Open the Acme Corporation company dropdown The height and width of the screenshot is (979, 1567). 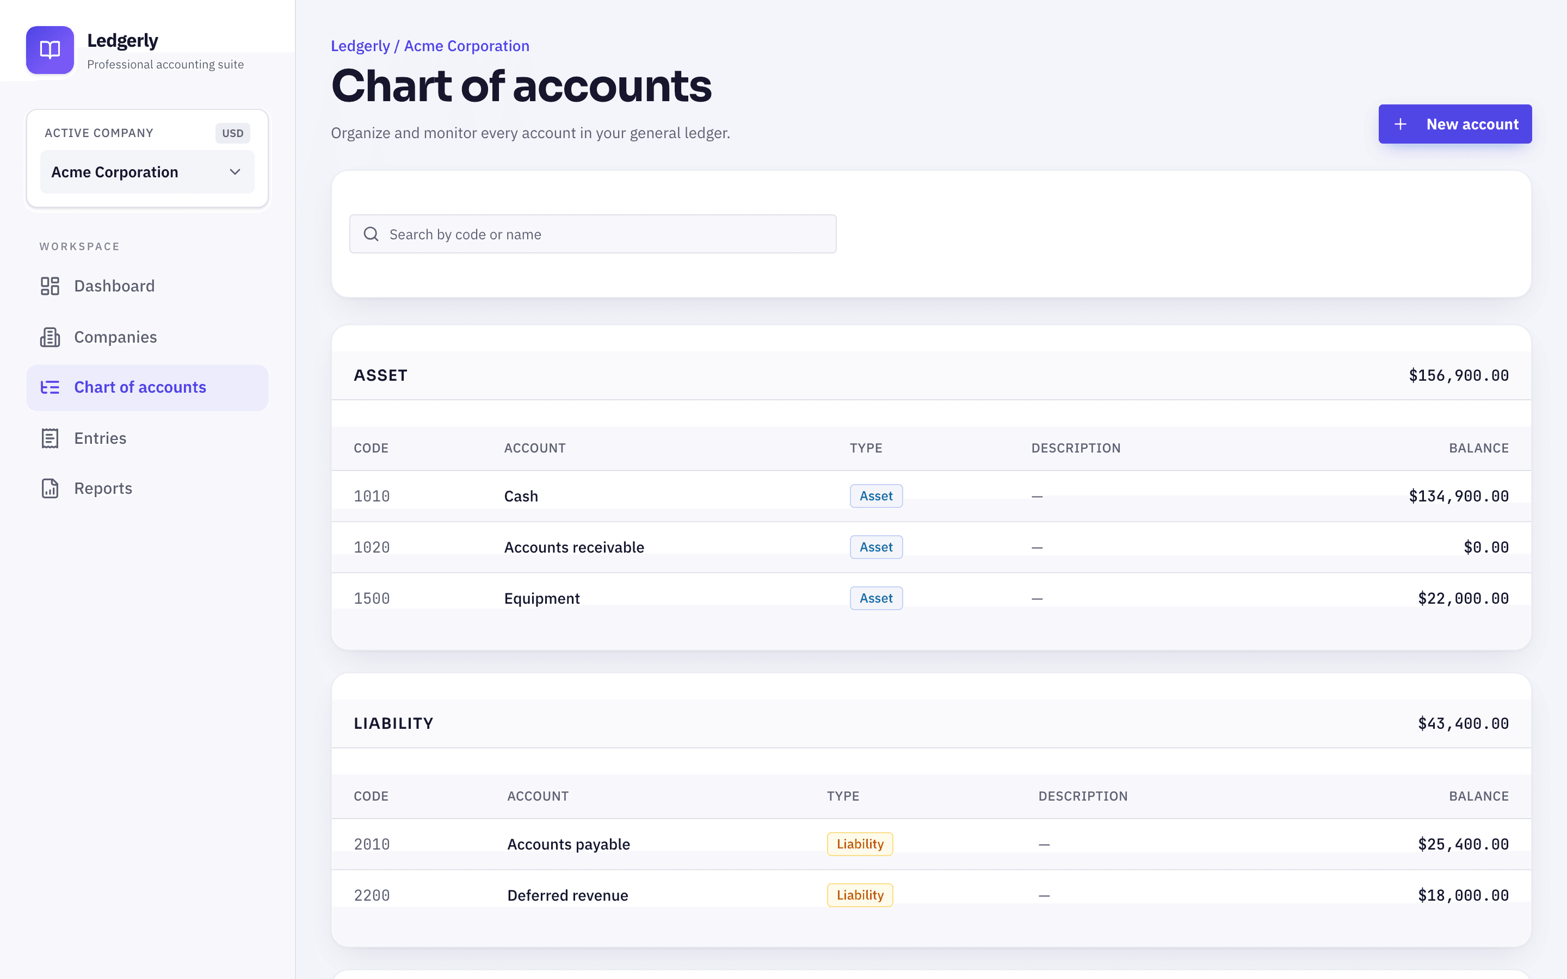click(147, 171)
